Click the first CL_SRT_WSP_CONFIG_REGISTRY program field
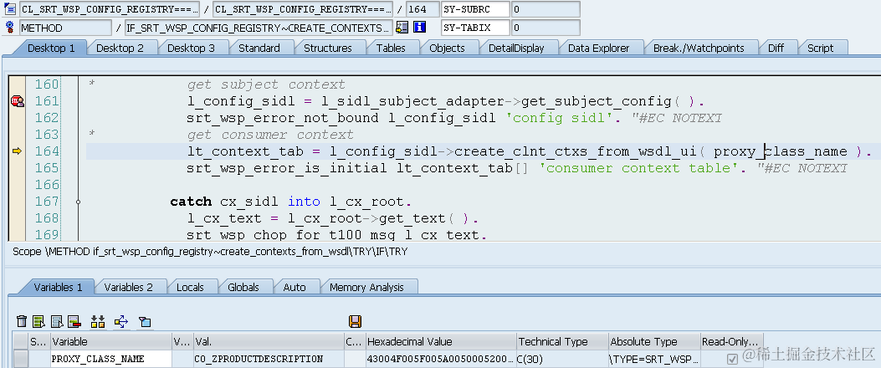This screenshot has width=881, height=368. 109,9
